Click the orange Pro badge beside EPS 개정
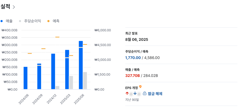This screenshot has height=108, width=239. tap(140, 87)
